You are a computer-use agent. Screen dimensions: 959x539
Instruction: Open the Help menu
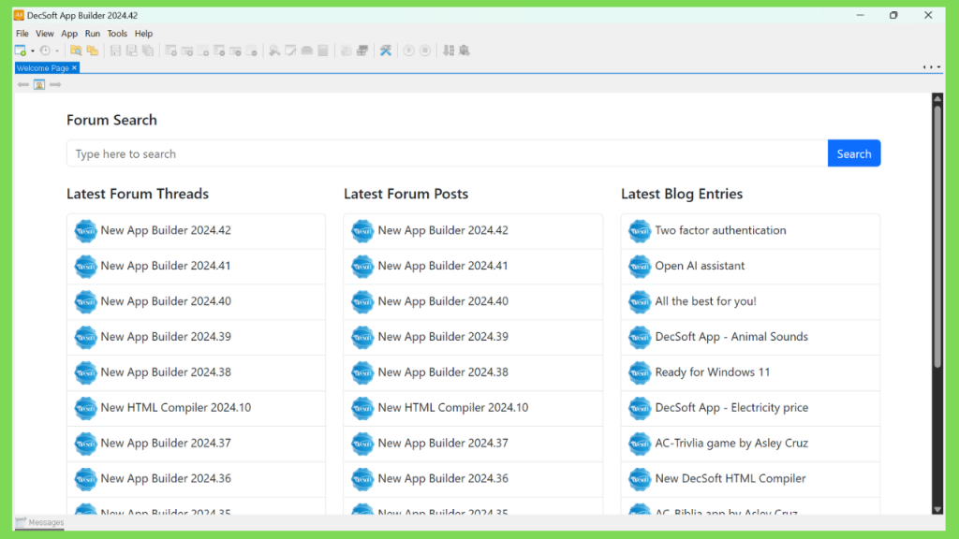[x=143, y=34]
